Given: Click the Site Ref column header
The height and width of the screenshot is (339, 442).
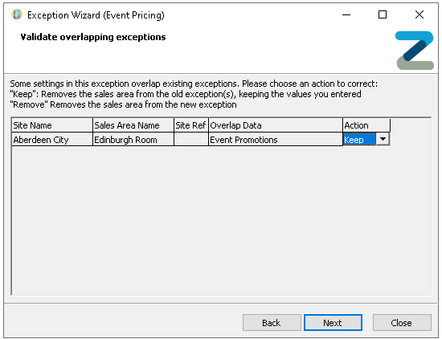Looking at the screenshot, I should click(x=191, y=125).
